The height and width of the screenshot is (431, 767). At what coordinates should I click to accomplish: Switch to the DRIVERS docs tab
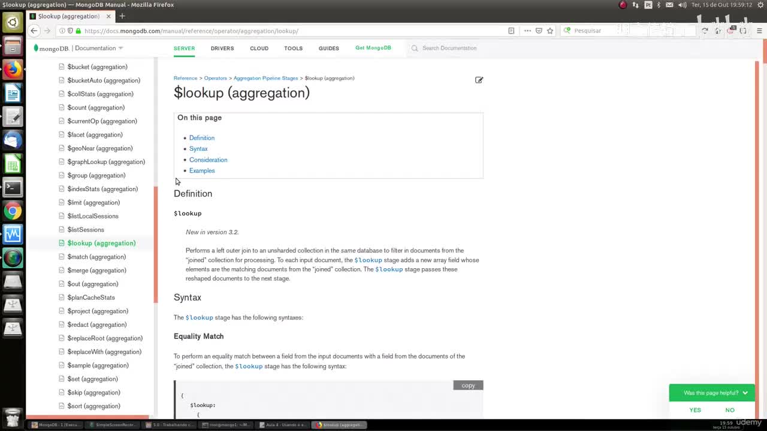click(222, 48)
